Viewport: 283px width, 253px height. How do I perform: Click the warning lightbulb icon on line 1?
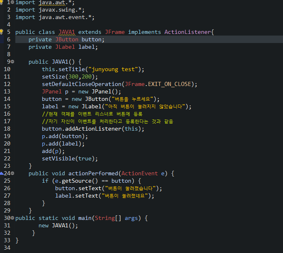coord(1,2)
